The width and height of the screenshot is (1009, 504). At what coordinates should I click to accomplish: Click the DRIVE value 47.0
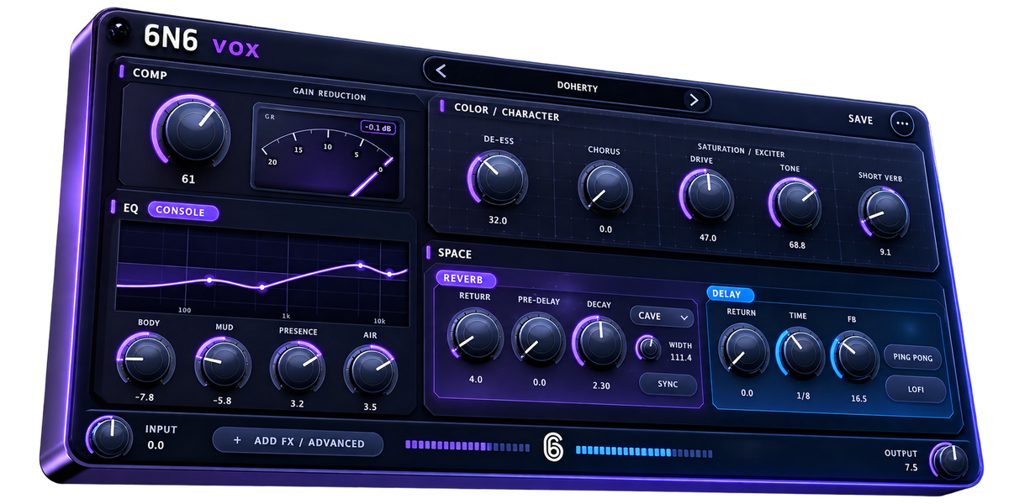click(708, 238)
